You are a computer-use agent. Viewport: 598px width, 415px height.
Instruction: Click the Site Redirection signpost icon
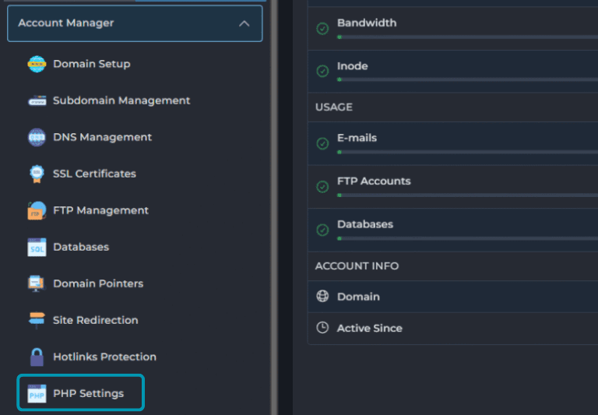(37, 321)
